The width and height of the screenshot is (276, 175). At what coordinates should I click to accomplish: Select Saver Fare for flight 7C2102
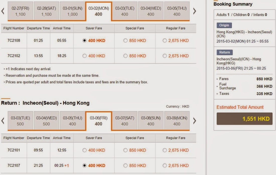85,56
